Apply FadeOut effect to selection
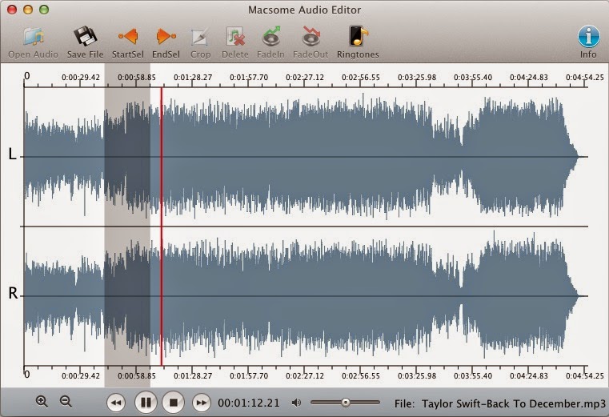Screen dimensions: 609x417 (x=311, y=42)
